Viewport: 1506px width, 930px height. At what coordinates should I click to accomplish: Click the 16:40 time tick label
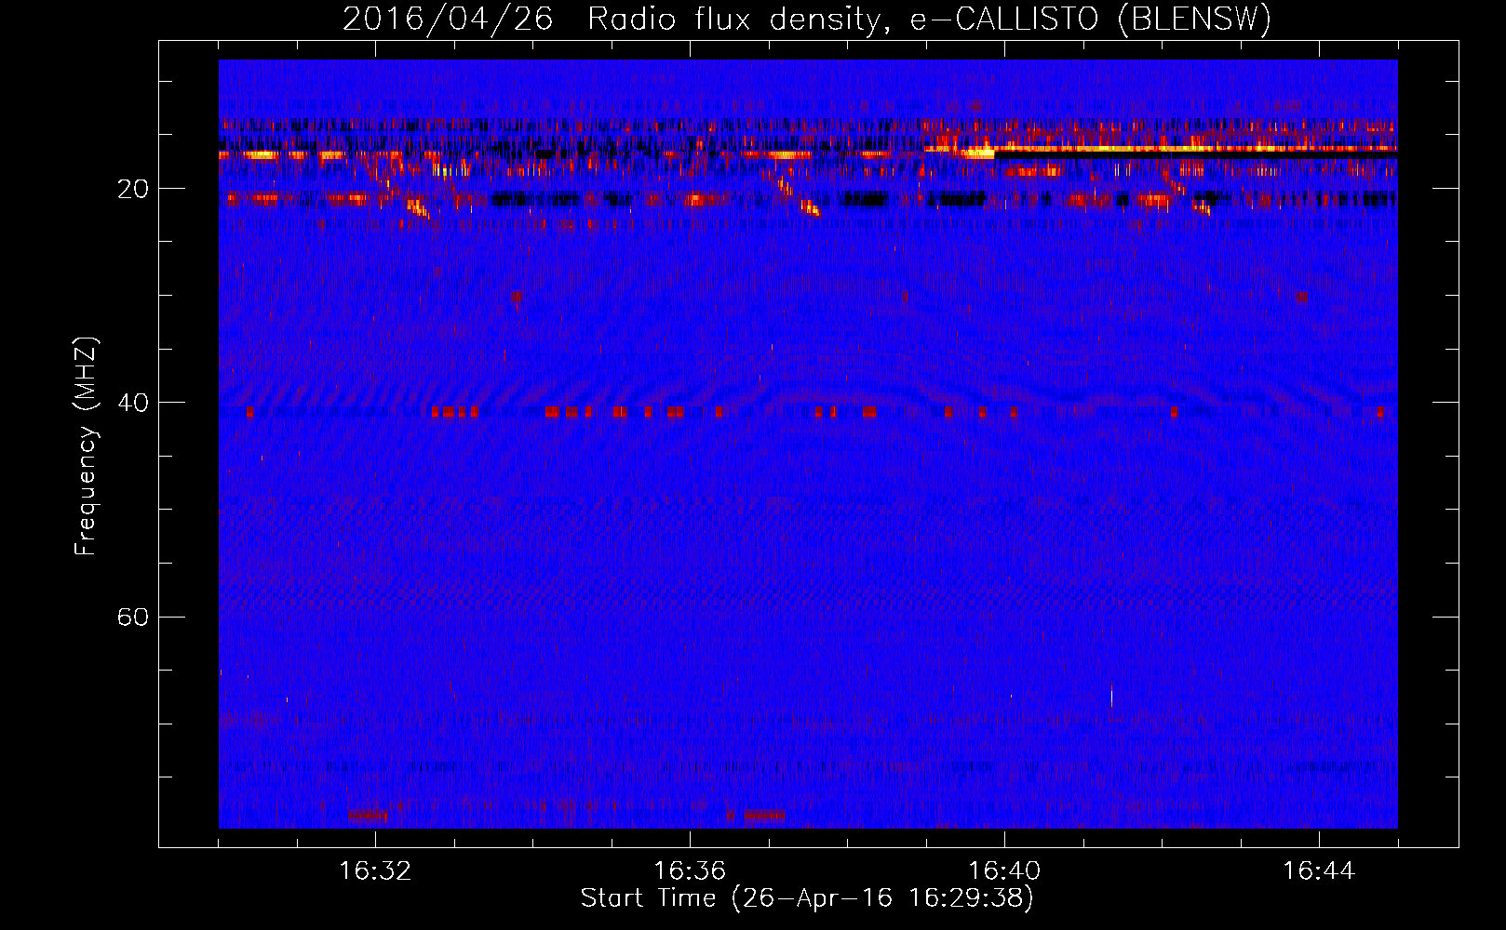tap(1004, 871)
